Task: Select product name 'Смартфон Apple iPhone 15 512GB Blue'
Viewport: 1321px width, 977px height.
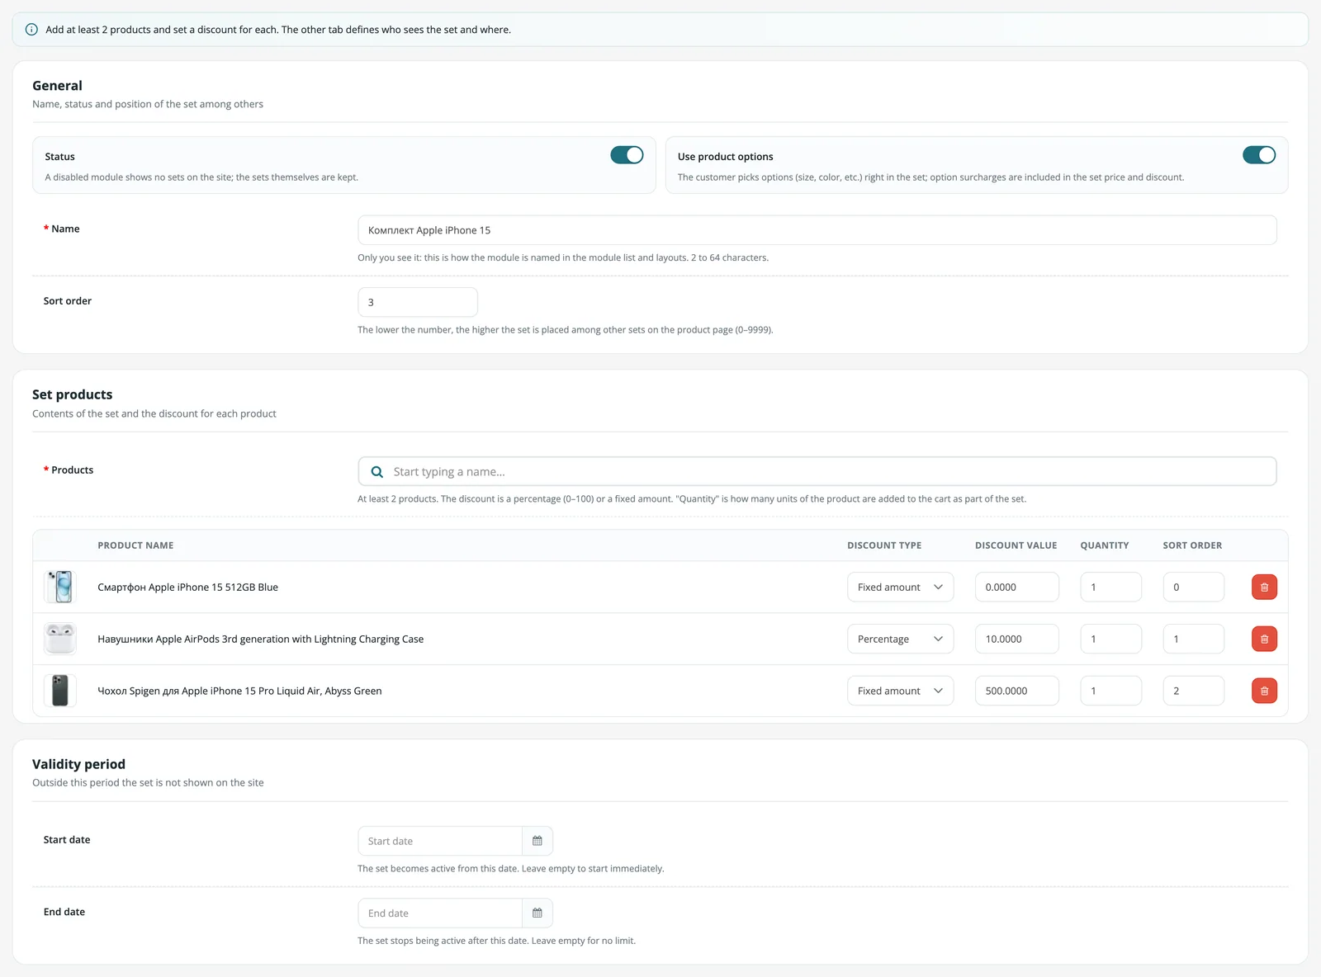Action: 188,588
